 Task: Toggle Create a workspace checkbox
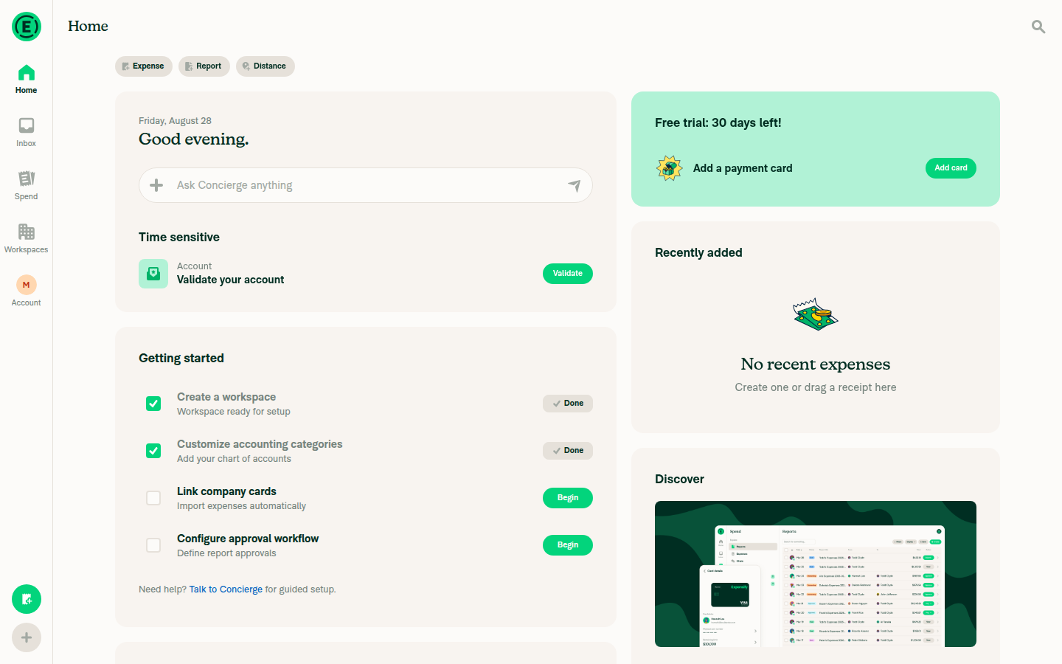153,404
